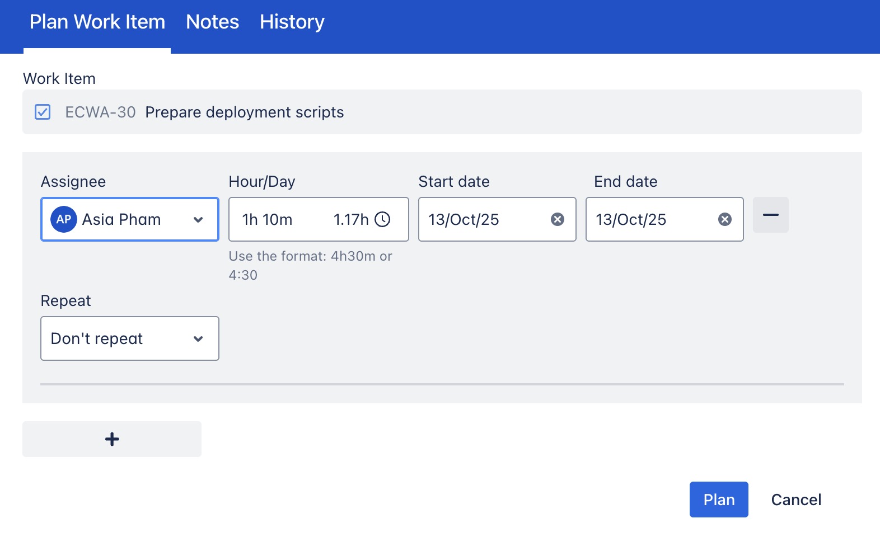Clear the Start date with its X icon
This screenshot has height=537, width=880.
(x=558, y=219)
